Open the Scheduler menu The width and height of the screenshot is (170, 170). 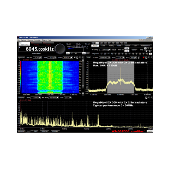pyautogui.click(x=37, y=40)
